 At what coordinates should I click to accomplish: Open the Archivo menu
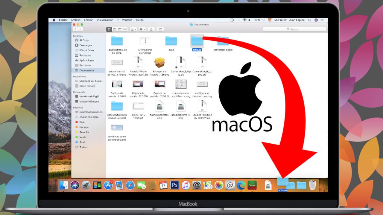[x=76, y=20]
